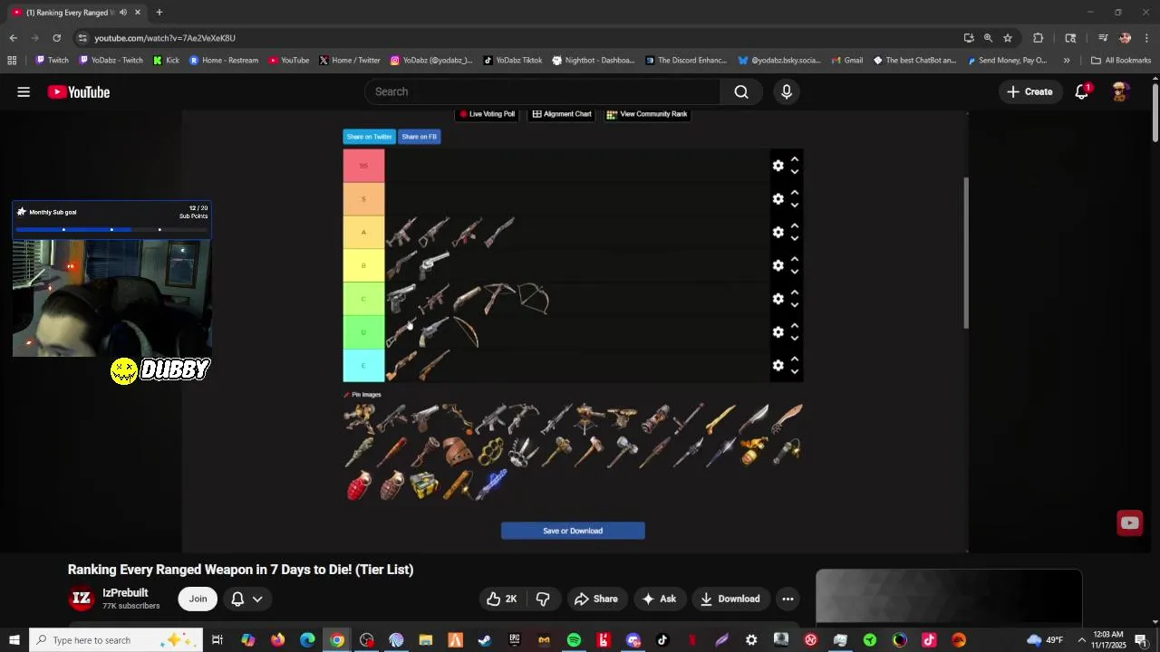The width and height of the screenshot is (1160, 652).
Task: Start voice search with the microphone
Action: 786,91
